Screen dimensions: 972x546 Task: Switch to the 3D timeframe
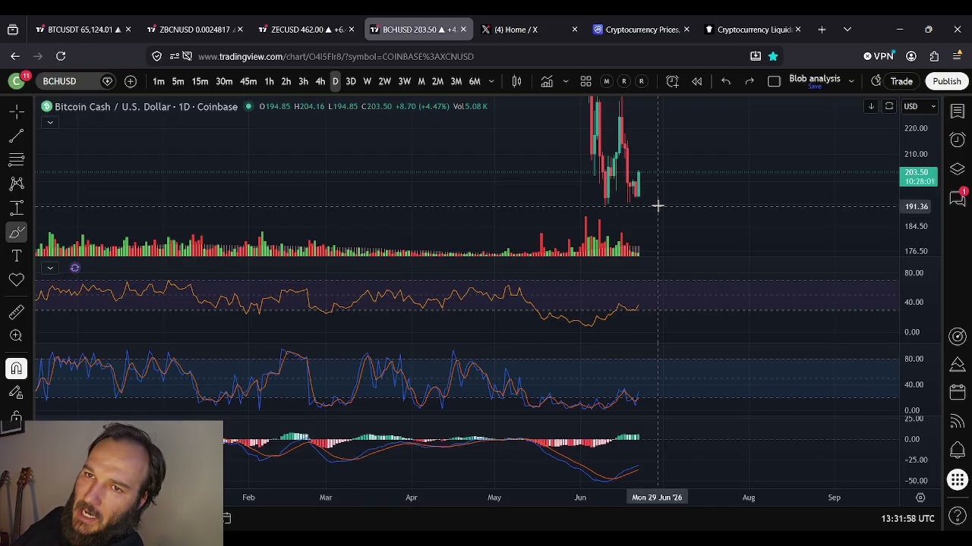point(351,81)
